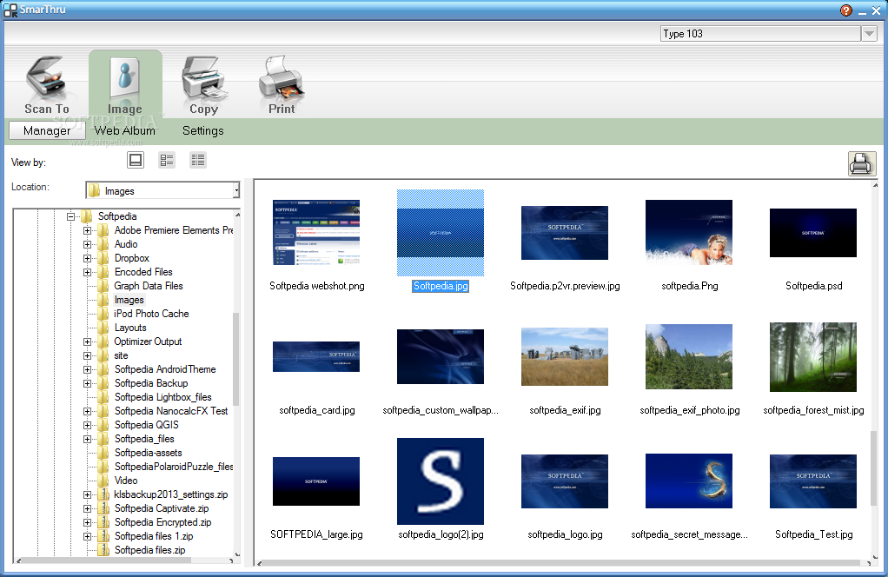Select Softpedia.p2vr.preview.jpg thumbnail
888x577 pixels.
click(x=565, y=233)
